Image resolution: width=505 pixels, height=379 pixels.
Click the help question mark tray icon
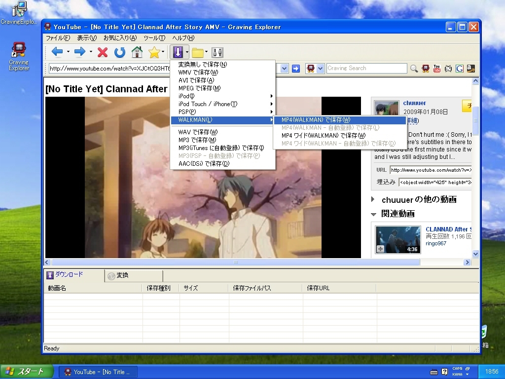click(x=444, y=372)
